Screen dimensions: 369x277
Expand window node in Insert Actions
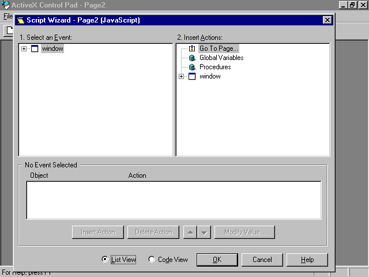pos(182,76)
